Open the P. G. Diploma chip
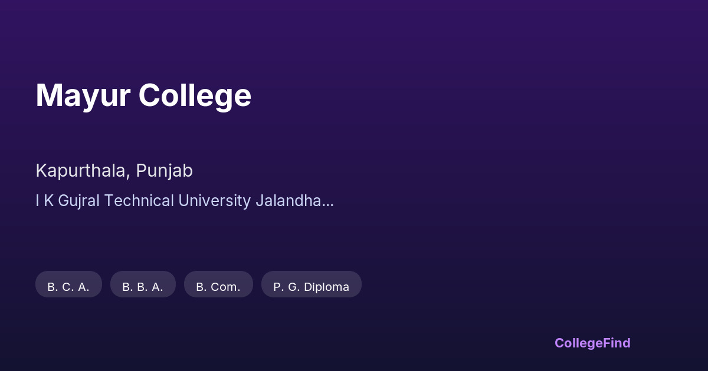The image size is (708, 371). (x=311, y=287)
